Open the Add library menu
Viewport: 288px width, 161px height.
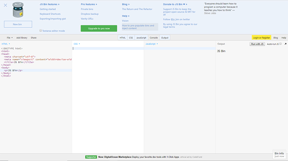pos(22,38)
